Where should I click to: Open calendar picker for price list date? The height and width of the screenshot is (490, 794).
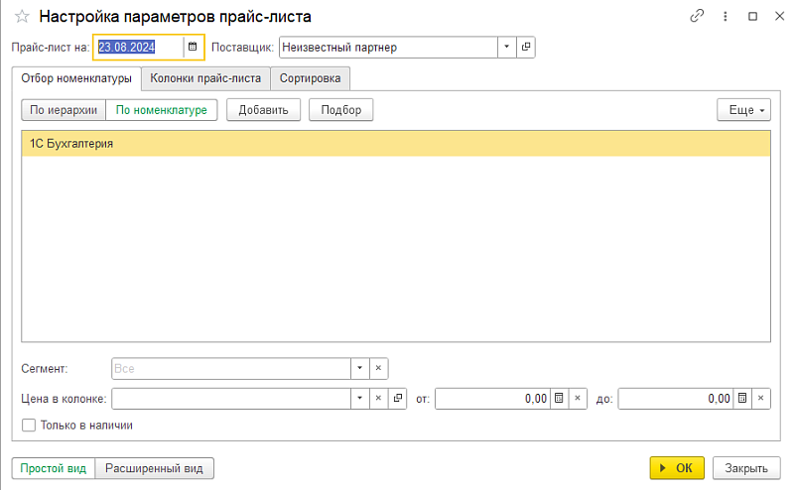193,47
